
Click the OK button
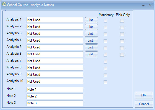144,95
